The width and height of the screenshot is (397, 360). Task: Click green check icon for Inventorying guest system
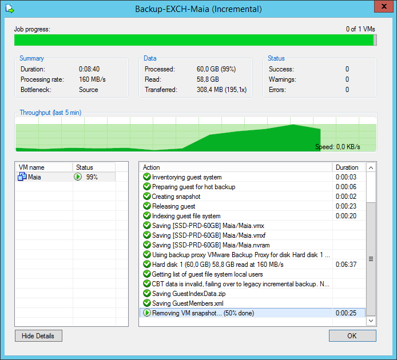pyautogui.click(x=147, y=177)
